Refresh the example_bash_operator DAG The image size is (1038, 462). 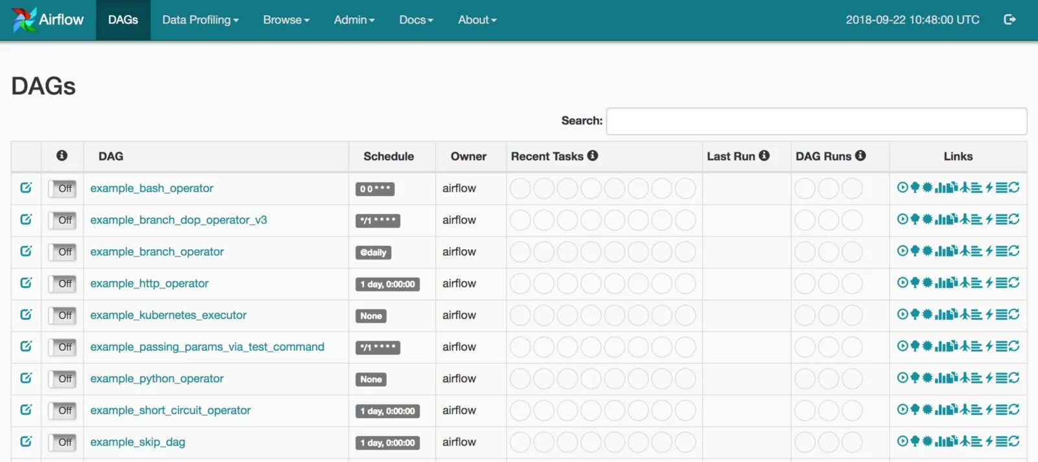(1014, 188)
